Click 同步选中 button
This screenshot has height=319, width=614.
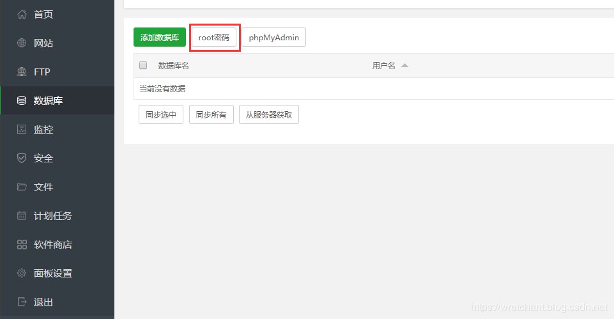point(161,115)
